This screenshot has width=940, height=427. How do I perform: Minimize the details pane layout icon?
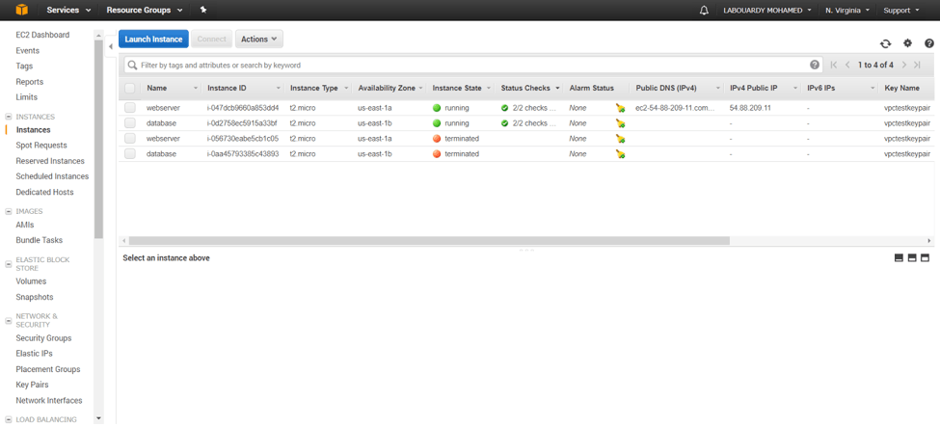pos(899,258)
